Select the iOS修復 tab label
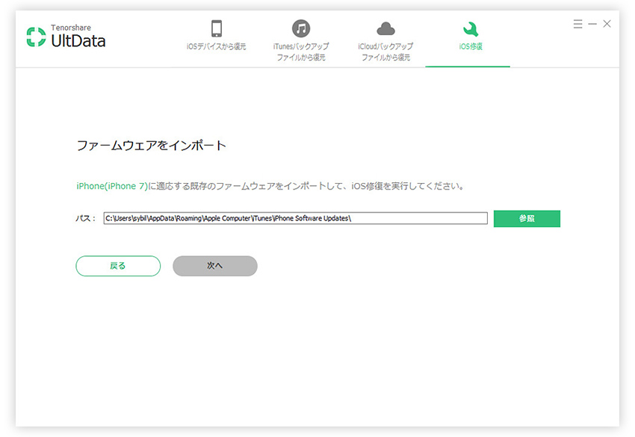 coord(471,46)
